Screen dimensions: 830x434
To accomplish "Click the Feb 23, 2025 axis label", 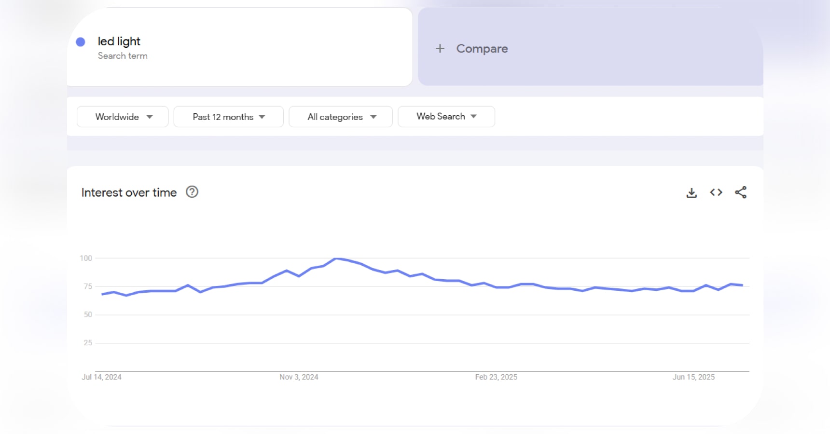I will click(495, 377).
